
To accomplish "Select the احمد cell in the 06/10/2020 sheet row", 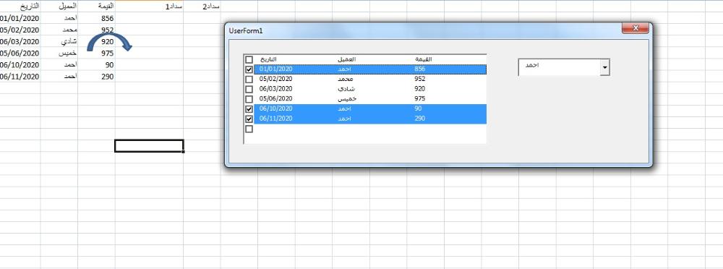I will 59,65.
